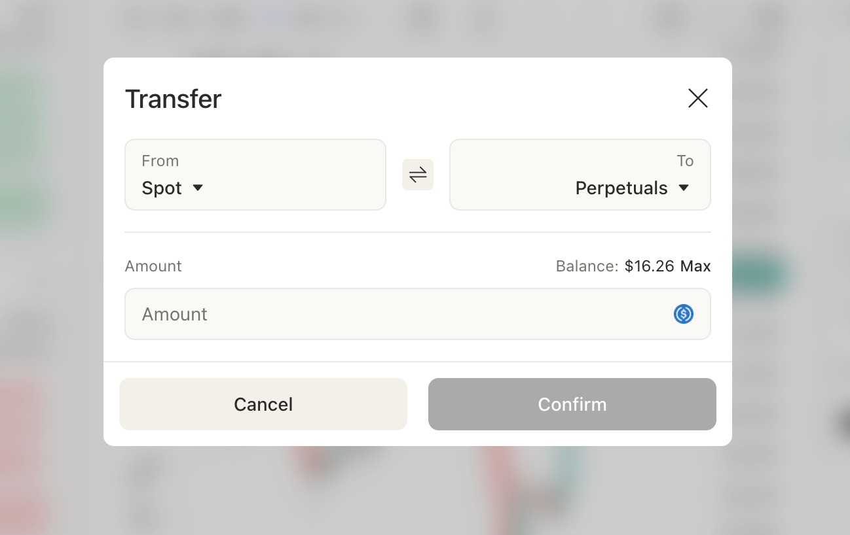The width and height of the screenshot is (850, 535).
Task: Open the Spot dropdown arrow
Action: 198,188
